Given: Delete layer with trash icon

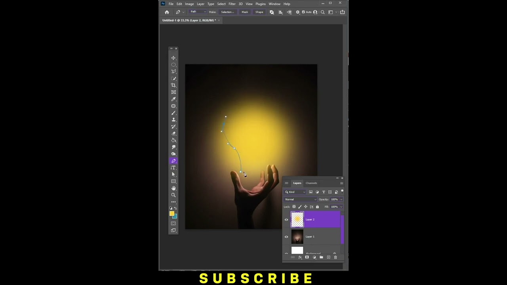Looking at the screenshot, I should pos(335,257).
